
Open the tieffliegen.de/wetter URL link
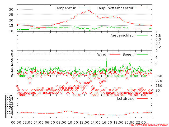coord(149,125)
